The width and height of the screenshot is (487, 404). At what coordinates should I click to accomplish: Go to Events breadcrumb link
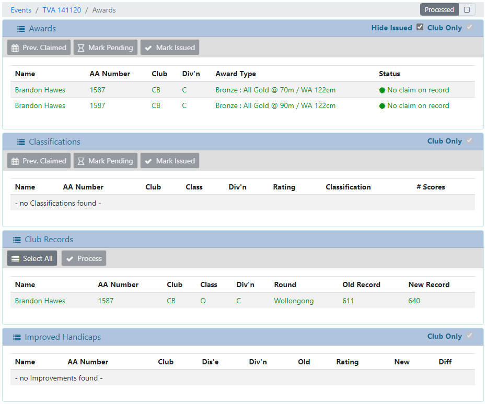click(x=21, y=10)
